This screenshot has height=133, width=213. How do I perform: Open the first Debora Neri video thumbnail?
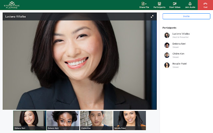tap(30, 120)
